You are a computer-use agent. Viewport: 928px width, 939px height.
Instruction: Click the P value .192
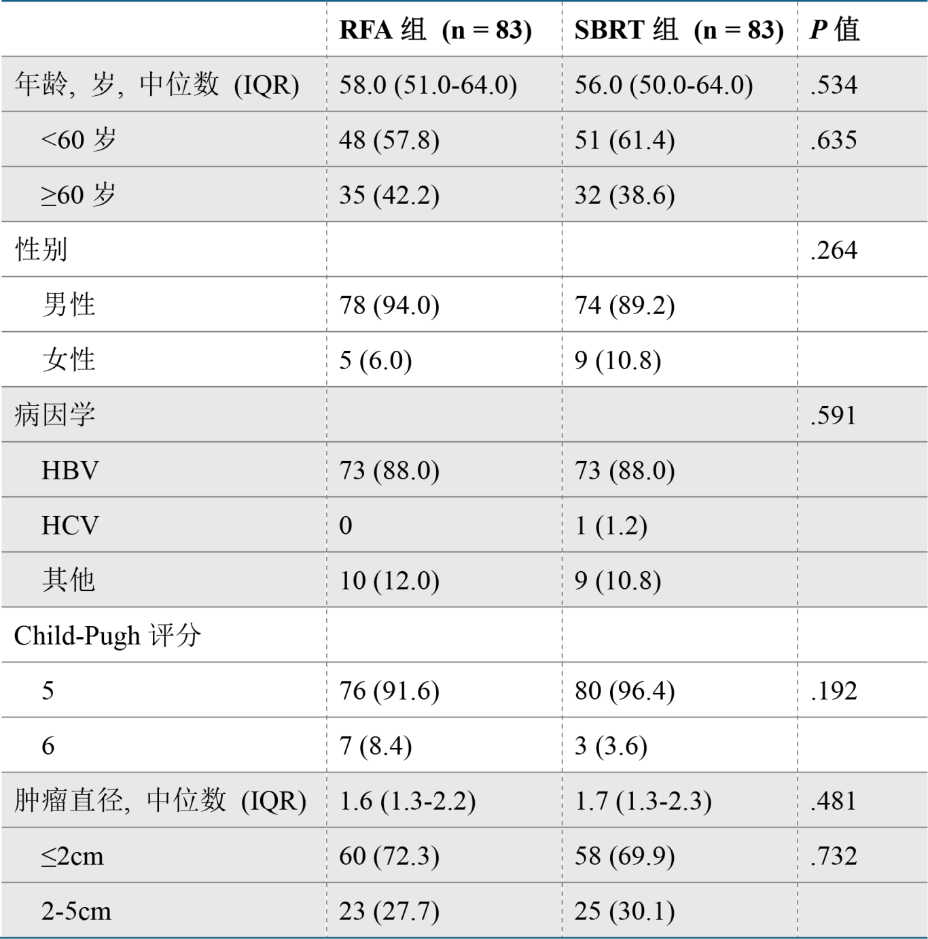[x=834, y=691]
